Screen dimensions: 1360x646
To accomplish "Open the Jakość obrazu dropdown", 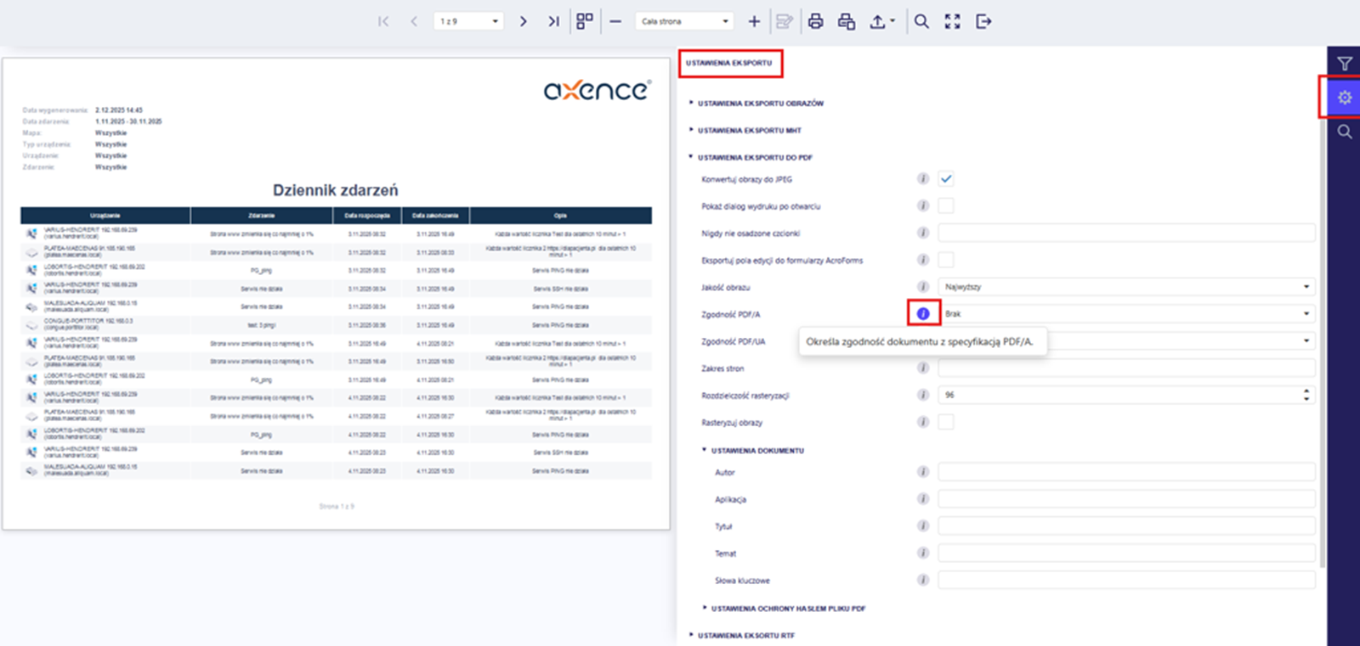I will pyautogui.click(x=1125, y=287).
